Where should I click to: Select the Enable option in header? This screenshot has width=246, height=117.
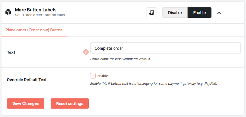(x=199, y=13)
